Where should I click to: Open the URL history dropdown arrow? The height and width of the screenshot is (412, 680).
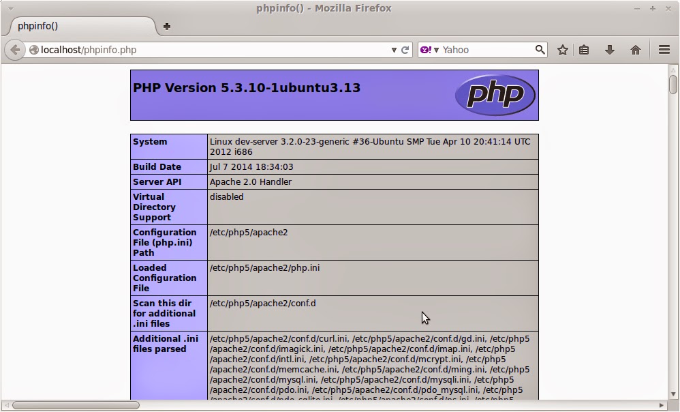click(394, 50)
